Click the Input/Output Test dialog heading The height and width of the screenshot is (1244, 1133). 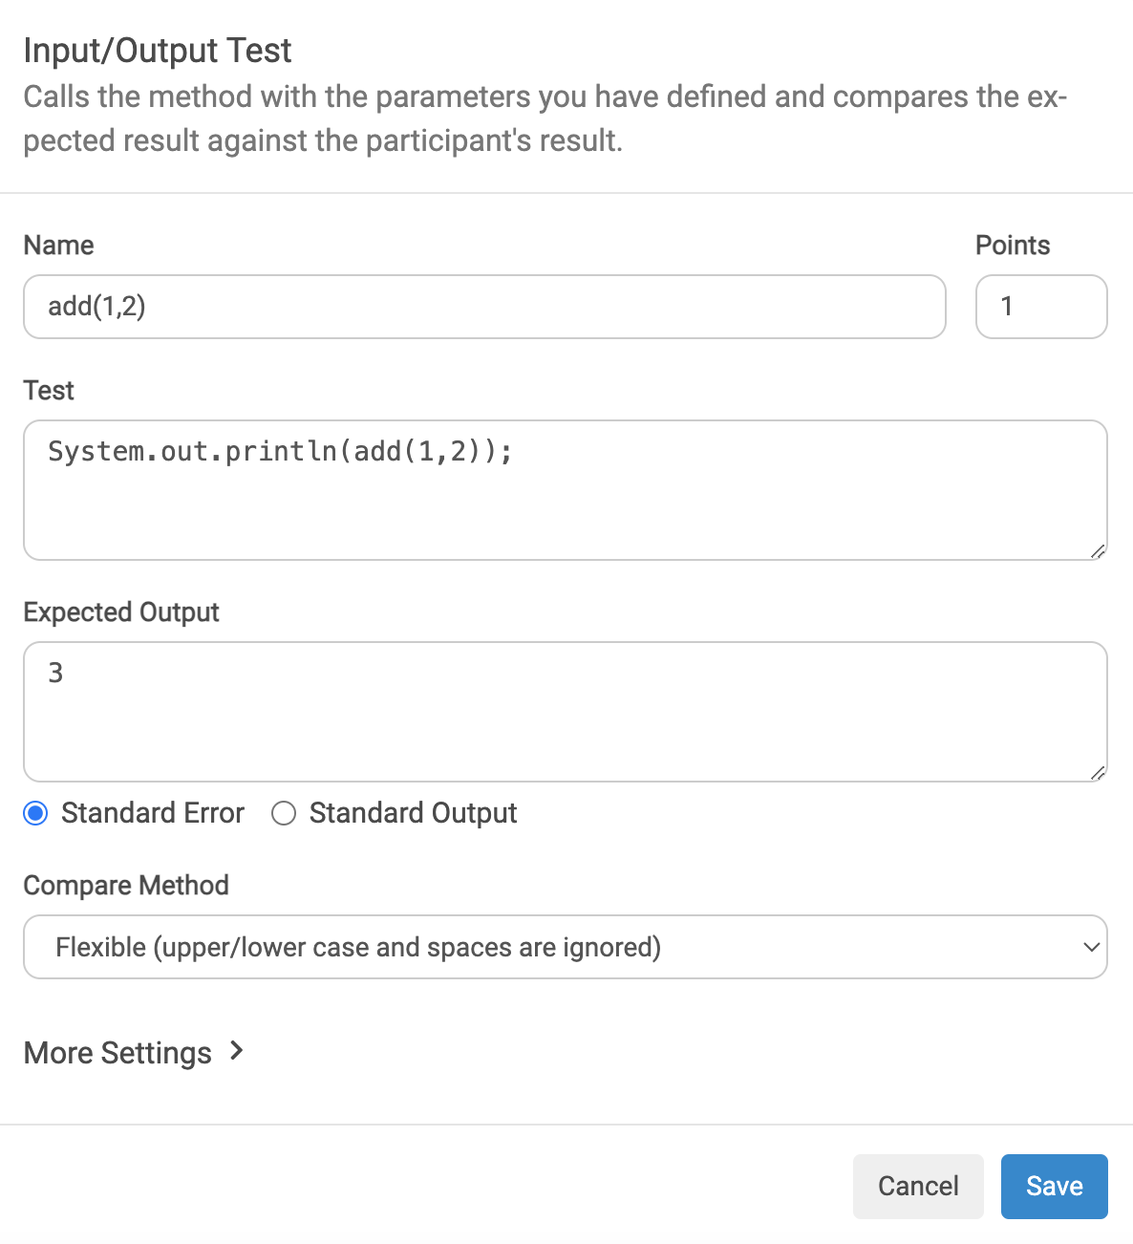click(x=158, y=51)
